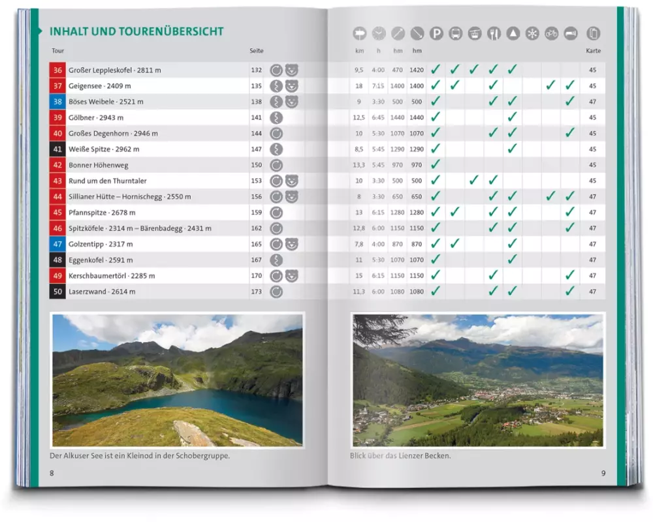The image size is (653, 522).
Task: Open the Alkuser See lake photo
Action: (177, 380)
